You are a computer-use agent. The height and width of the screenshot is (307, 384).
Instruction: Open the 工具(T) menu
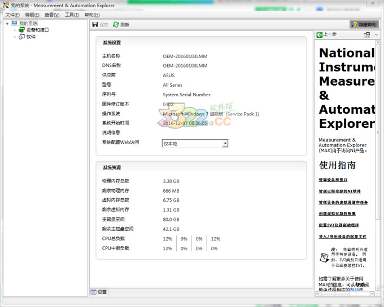click(72, 15)
